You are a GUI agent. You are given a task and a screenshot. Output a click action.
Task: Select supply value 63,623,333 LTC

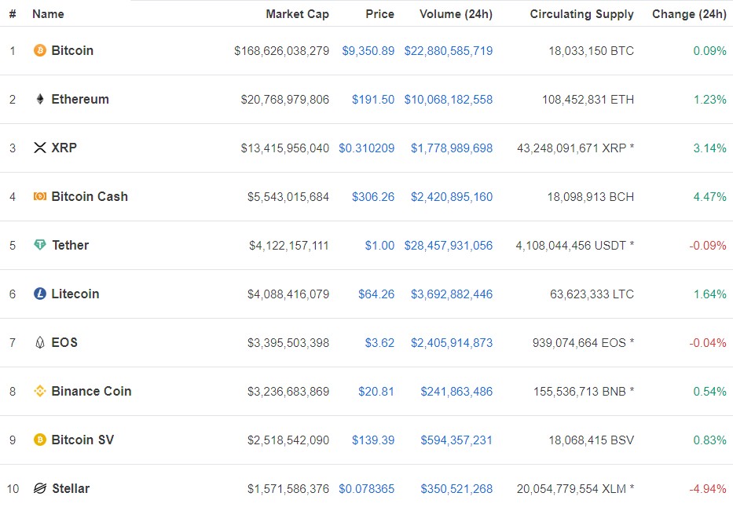click(592, 294)
